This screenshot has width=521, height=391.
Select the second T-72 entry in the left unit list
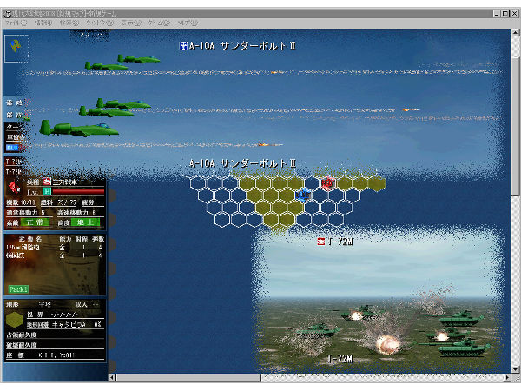(x=14, y=171)
